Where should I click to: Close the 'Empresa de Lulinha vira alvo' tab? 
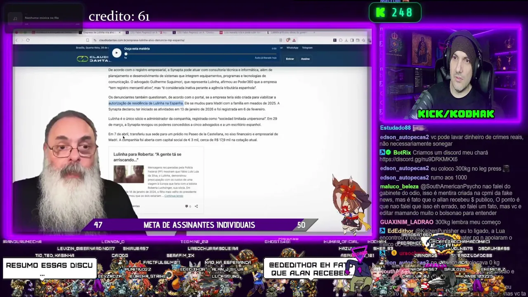click(120, 32)
